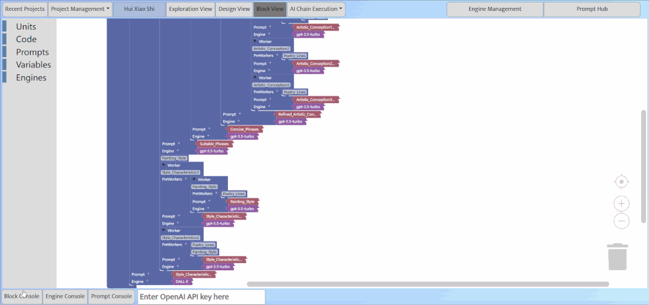Select the Artistic_Conception3... prompt block
649x305 pixels.
[315, 100]
